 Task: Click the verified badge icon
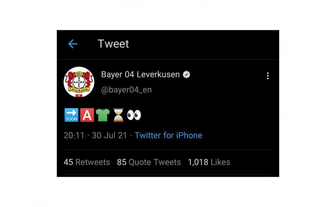click(186, 75)
